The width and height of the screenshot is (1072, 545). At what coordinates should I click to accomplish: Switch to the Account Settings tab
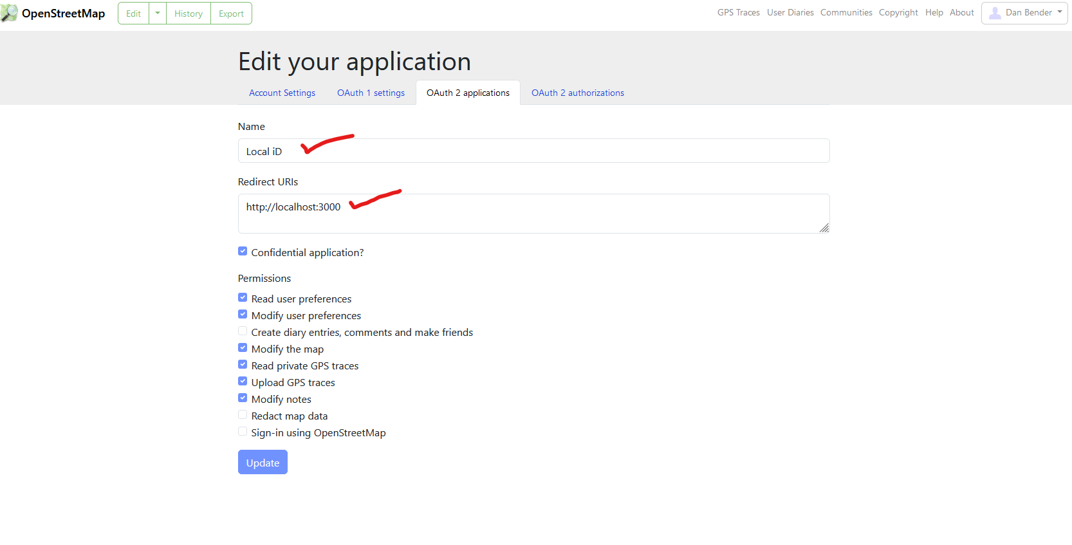282,93
